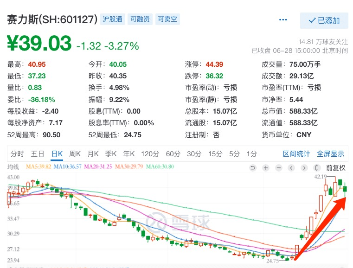Click the 振幅 value 9.22%
The width and height of the screenshot is (353, 268).
point(119,100)
